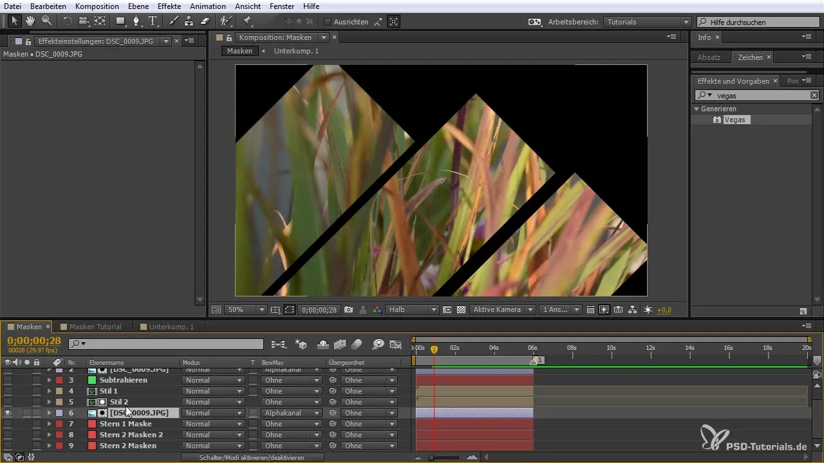Open the Modus dropdown for Stil 1
This screenshot has width=824, height=463.
(x=213, y=391)
